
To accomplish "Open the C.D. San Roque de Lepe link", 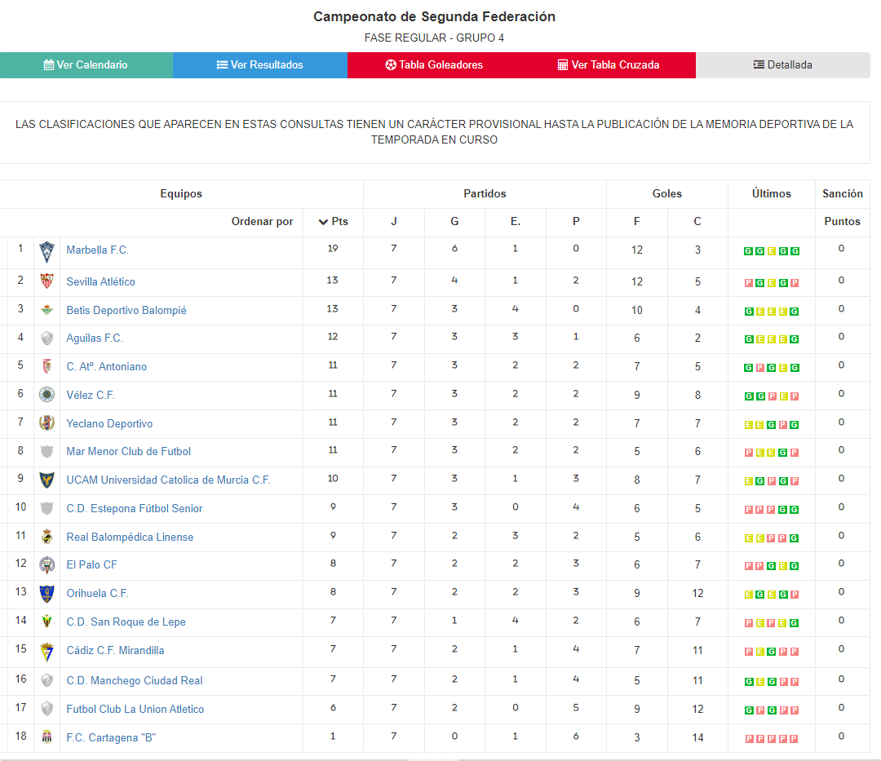I will [126, 622].
